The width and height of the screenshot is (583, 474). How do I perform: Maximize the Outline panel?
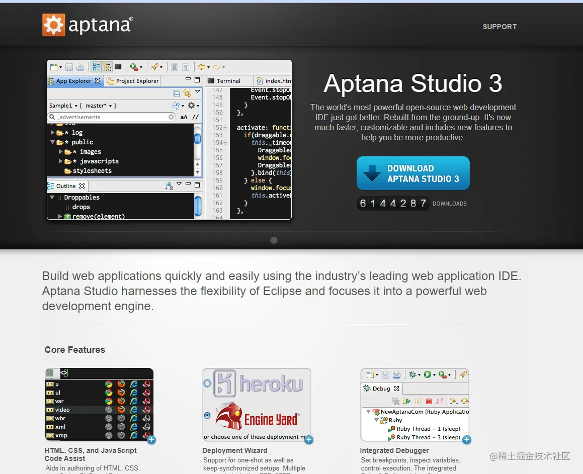(x=197, y=184)
